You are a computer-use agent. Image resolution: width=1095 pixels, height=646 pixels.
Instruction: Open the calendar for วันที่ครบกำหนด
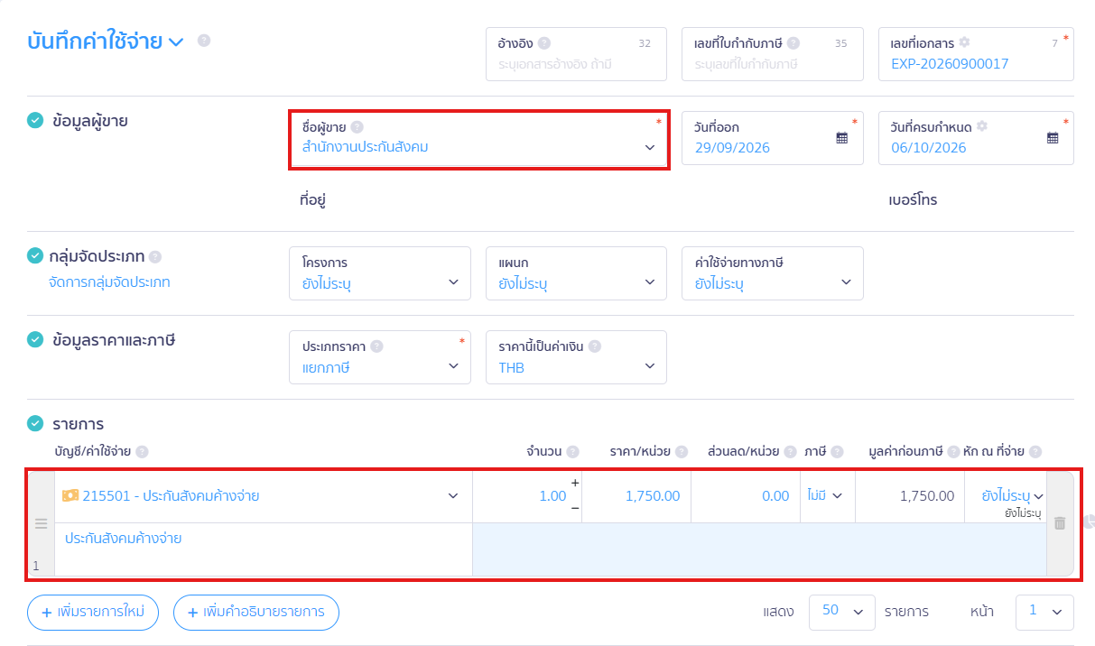tap(1053, 138)
